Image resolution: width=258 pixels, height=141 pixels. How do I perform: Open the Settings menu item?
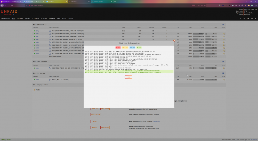coord(35,19)
